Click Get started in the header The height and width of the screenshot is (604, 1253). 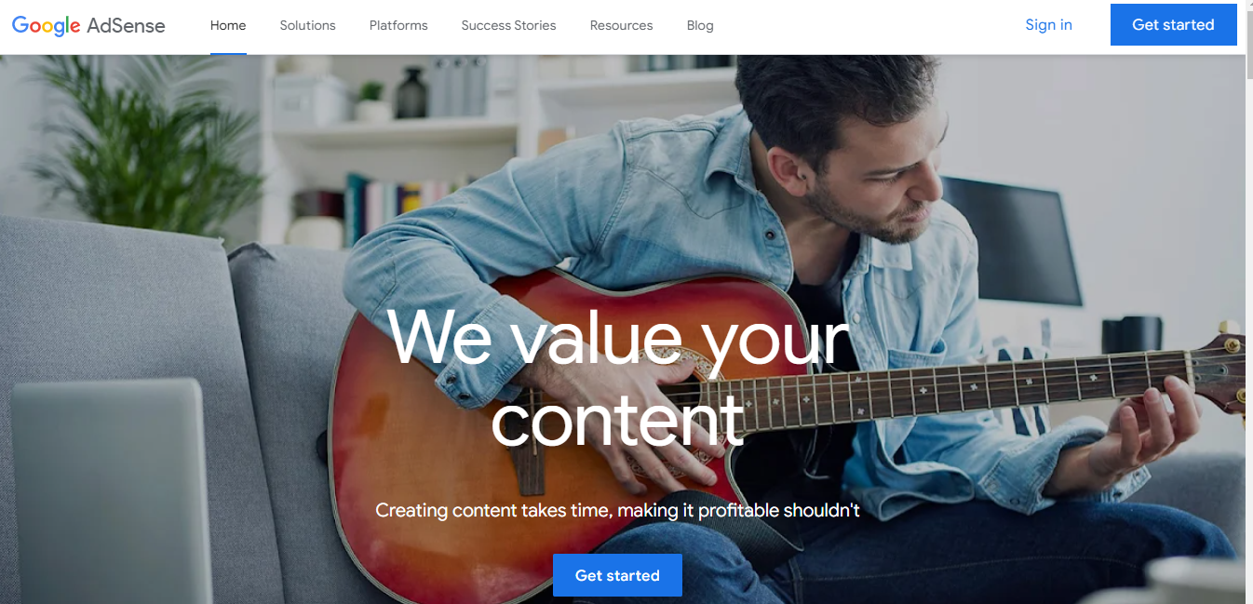(1173, 25)
